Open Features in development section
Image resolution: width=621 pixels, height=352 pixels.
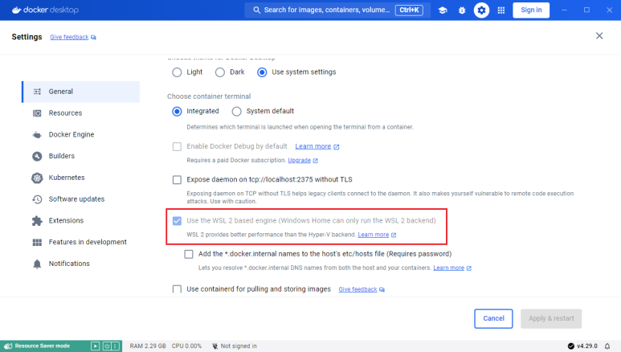click(x=81, y=242)
